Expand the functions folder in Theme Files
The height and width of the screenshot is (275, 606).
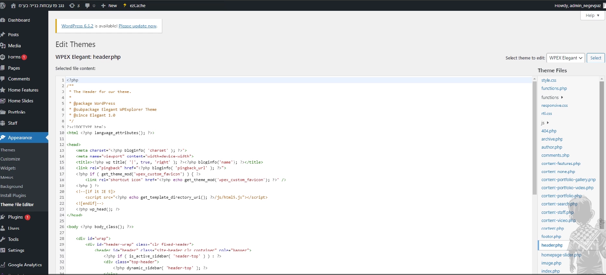tap(552, 97)
